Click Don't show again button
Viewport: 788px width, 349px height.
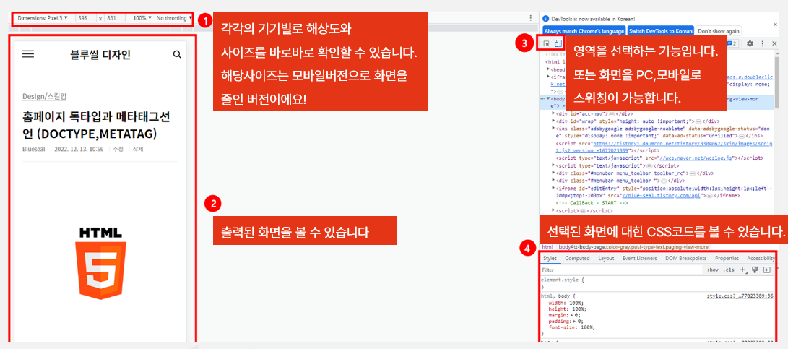[718, 30]
